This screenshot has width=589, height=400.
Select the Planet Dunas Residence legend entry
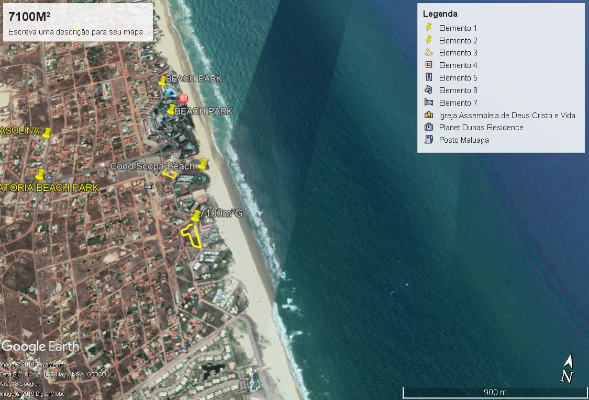[x=481, y=127]
